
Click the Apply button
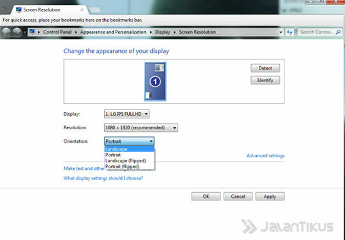click(270, 196)
